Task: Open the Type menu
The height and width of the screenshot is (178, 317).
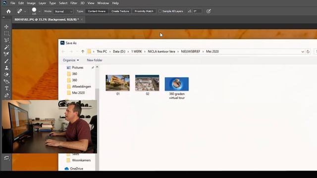Action: 53,3
